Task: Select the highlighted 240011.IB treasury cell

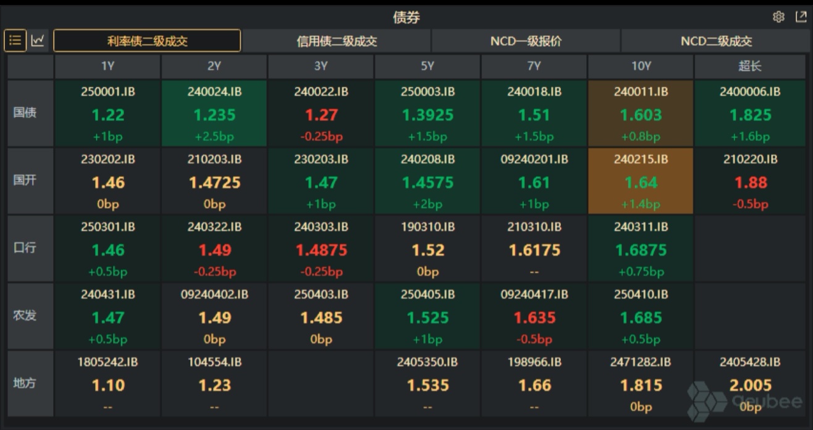Action: point(641,114)
